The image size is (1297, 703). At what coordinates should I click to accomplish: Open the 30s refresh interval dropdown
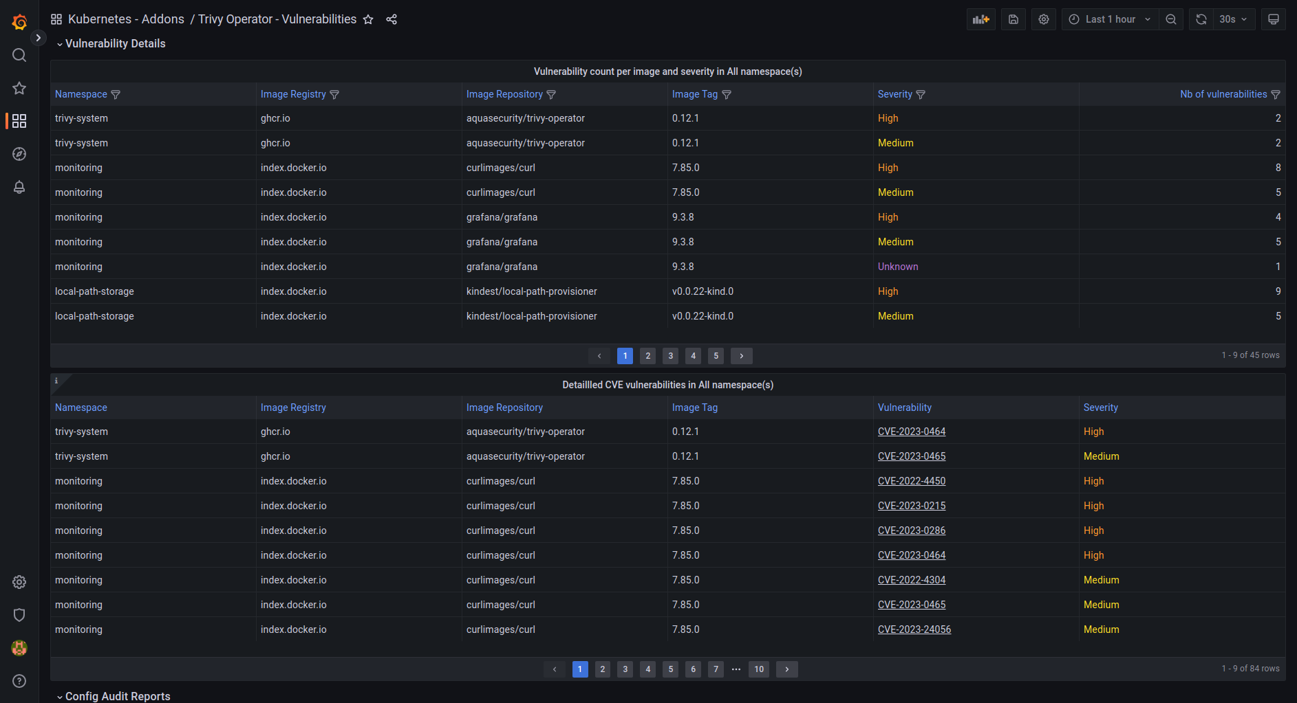pos(1234,19)
